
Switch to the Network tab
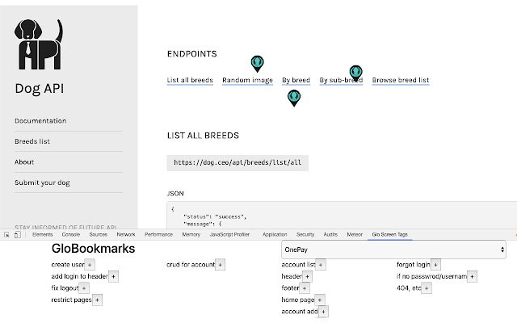(x=126, y=235)
